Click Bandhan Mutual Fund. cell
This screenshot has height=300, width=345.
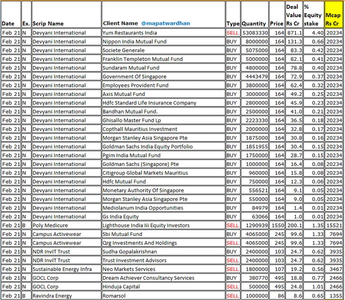pos(163,112)
